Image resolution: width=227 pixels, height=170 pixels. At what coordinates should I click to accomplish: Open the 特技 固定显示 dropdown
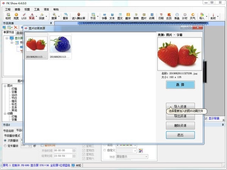tap(132, 156)
